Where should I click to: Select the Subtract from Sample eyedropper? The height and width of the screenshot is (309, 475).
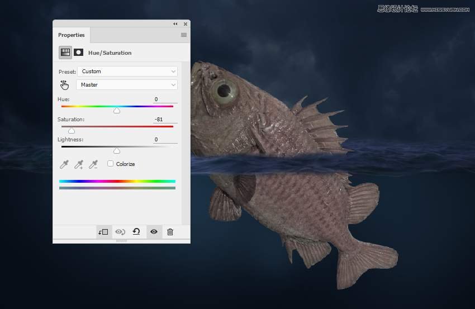click(x=93, y=164)
